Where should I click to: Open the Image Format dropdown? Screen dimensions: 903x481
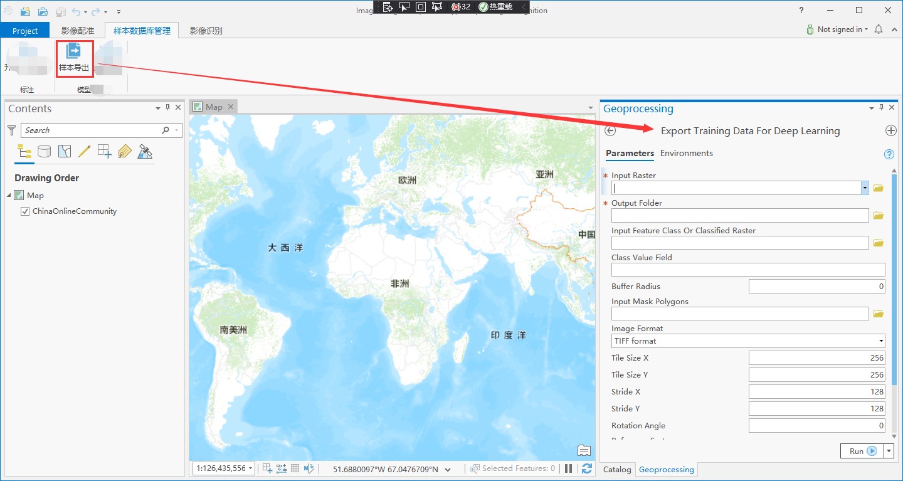(882, 341)
